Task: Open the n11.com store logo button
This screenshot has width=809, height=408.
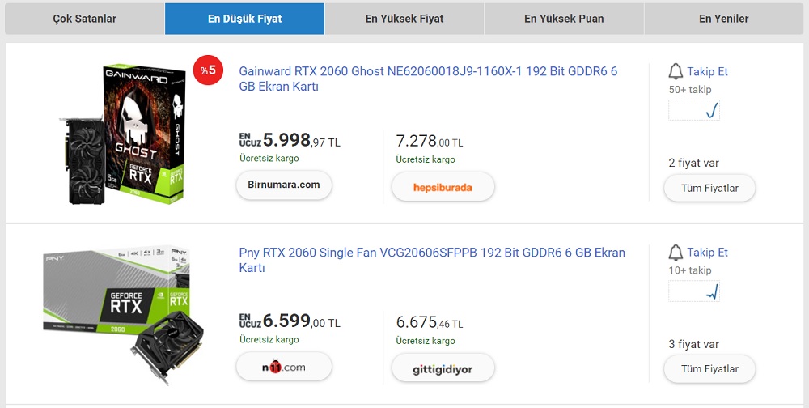Action: pos(284,368)
